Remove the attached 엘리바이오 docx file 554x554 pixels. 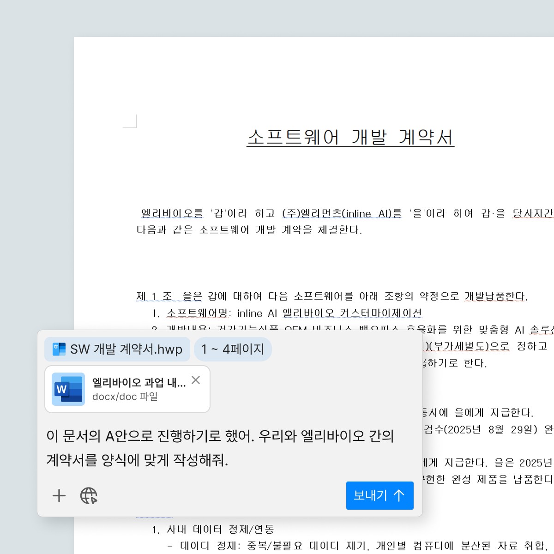pyautogui.click(x=196, y=380)
